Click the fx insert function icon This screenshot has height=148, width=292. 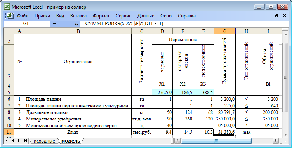tap(76, 24)
